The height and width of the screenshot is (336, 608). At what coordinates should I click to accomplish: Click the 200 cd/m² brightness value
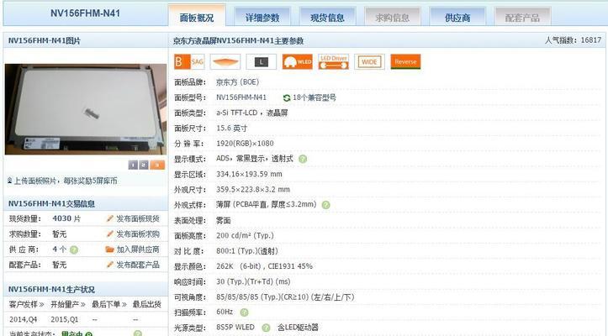(245, 236)
